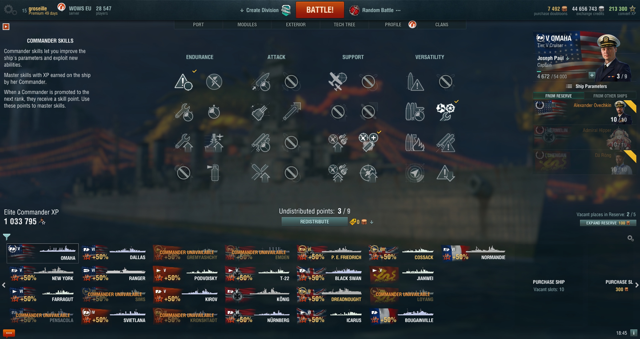This screenshot has height=339, width=640.
Task: Select the fire-and-ship skill in the Versatility column
Action: click(x=415, y=143)
